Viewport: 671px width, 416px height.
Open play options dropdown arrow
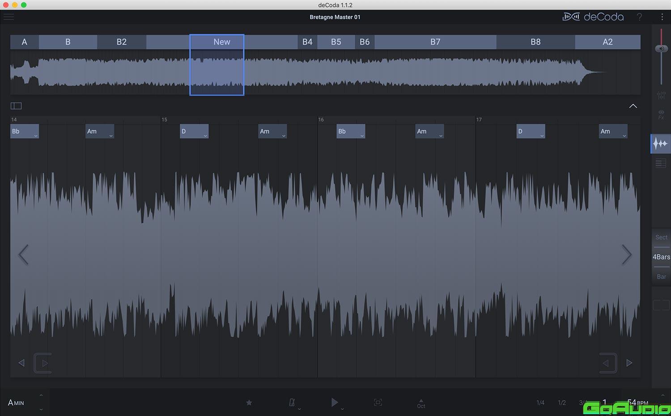tap(343, 408)
